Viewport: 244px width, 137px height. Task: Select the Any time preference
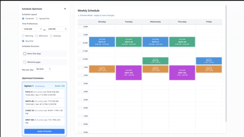[23, 41]
